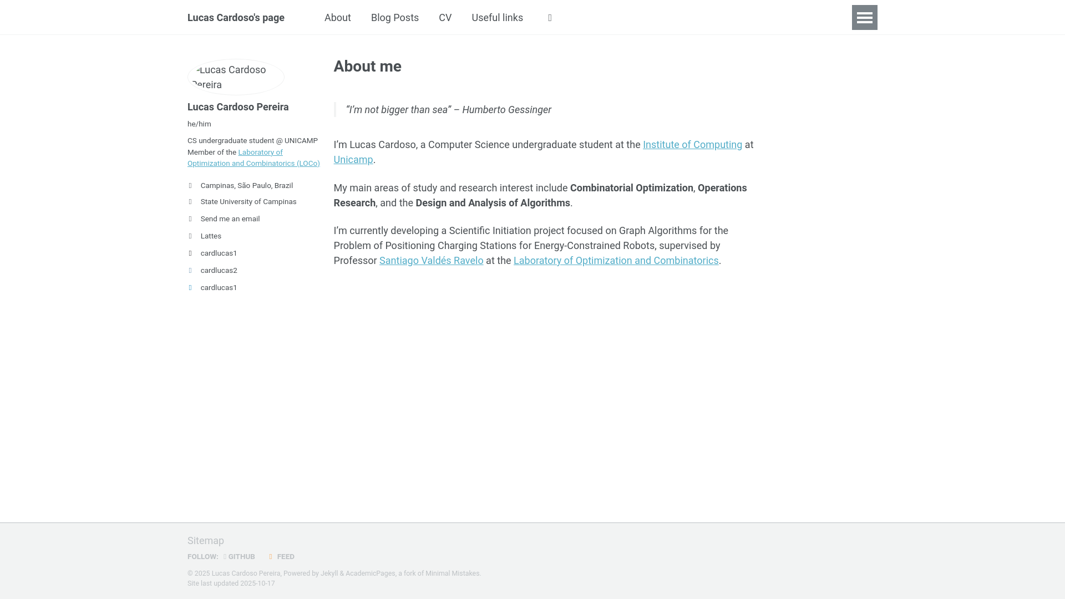Open the Useful links menu item
The image size is (1065, 599).
point(497,18)
